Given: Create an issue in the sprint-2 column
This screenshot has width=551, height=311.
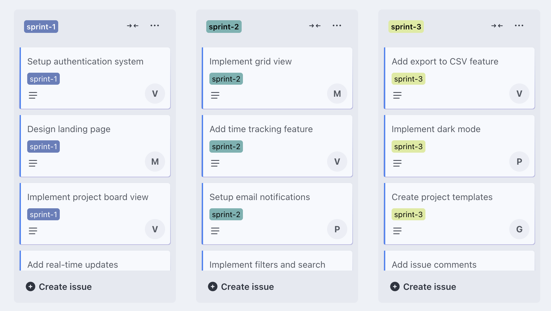Looking at the screenshot, I should point(241,287).
